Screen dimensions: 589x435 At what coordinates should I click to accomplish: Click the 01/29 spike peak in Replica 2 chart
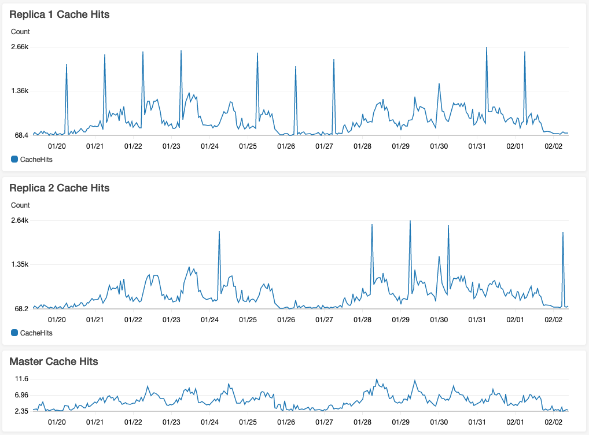(410, 221)
